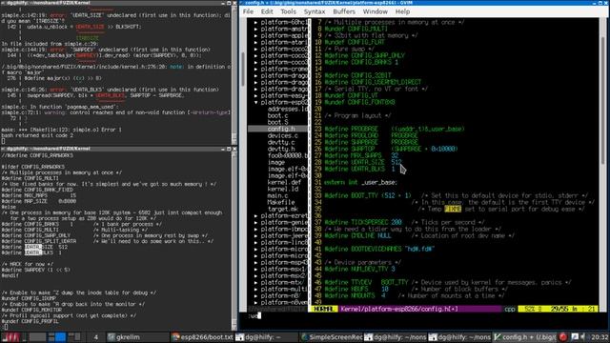Click line 28 UDATA_SIZE define

click(x=362, y=162)
